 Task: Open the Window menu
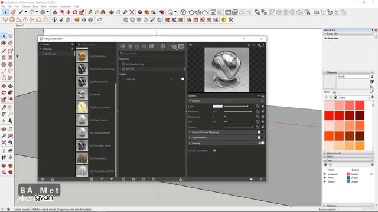coord(53,6)
